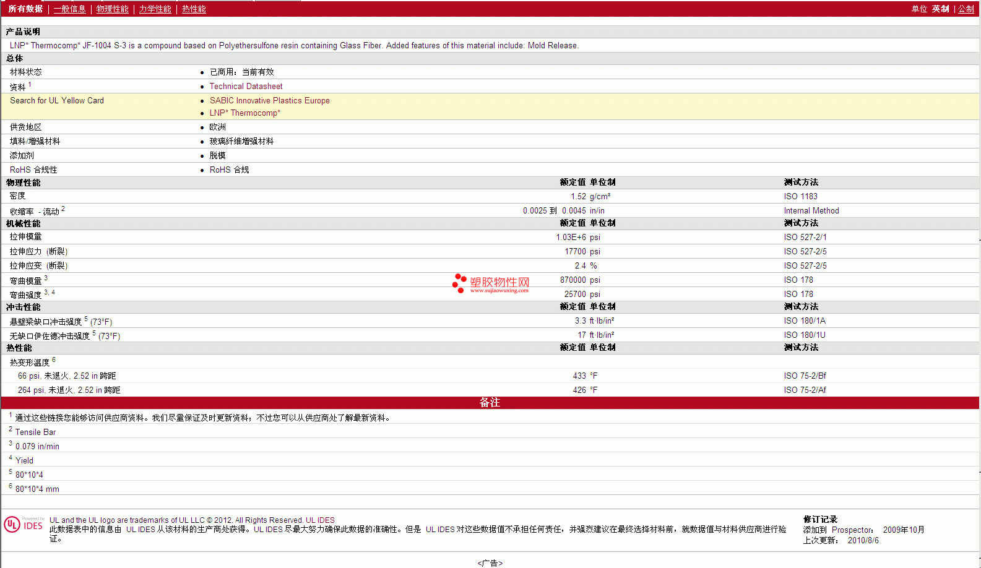Select the 所有数据 tab
The height and width of the screenshot is (568, 981).
[25, 9]
